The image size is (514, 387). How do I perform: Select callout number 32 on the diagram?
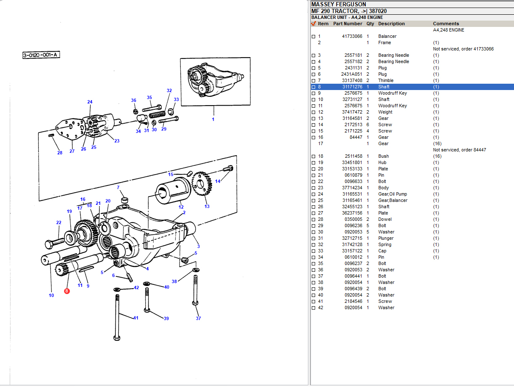[x=169, y=90]
